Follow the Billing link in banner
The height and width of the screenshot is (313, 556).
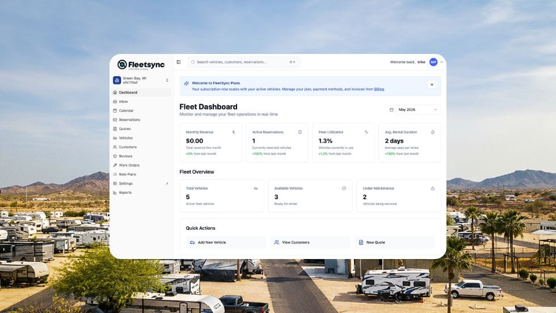click(x=379, y=89)
